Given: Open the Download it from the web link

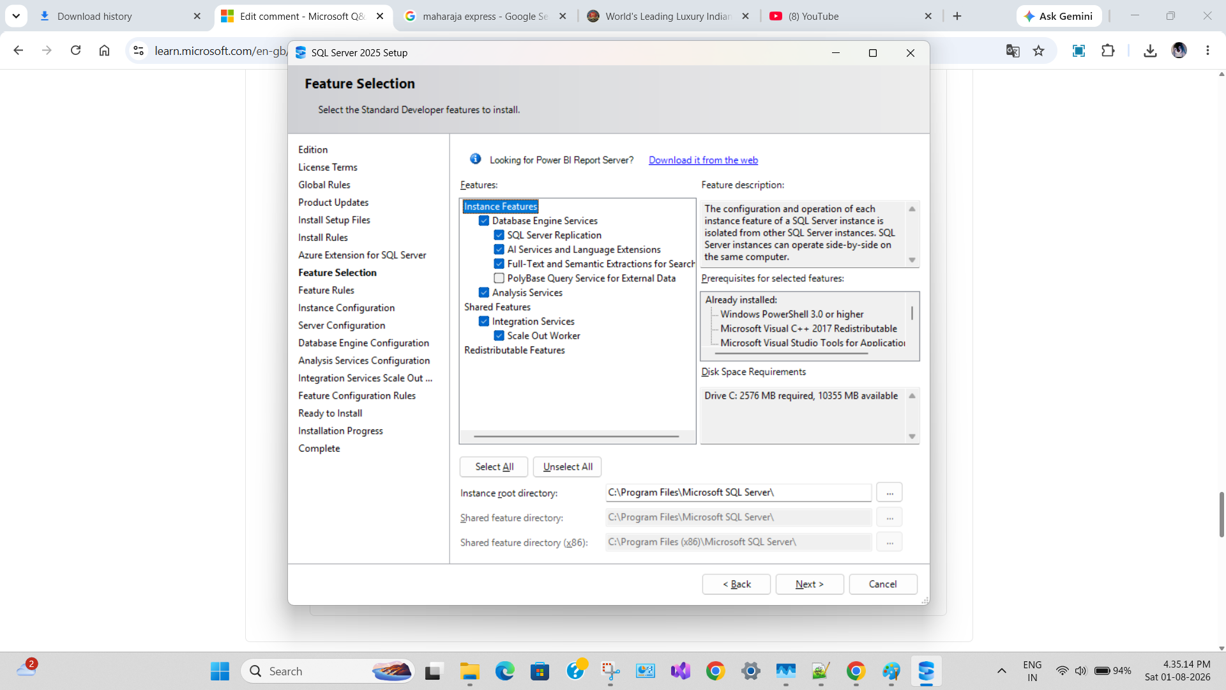Looking at the screenshot, I should coord(703,160).
